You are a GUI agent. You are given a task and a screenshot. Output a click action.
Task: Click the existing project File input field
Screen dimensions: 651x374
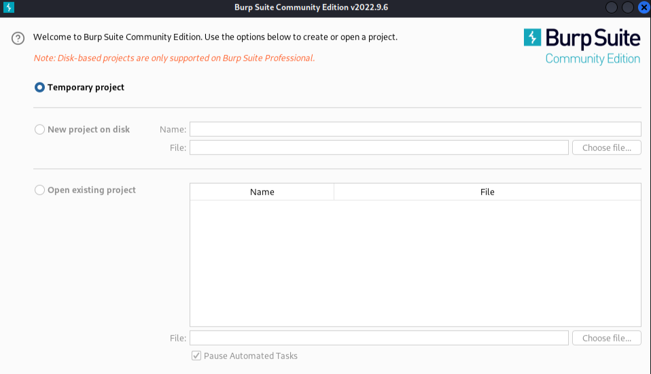379,338
